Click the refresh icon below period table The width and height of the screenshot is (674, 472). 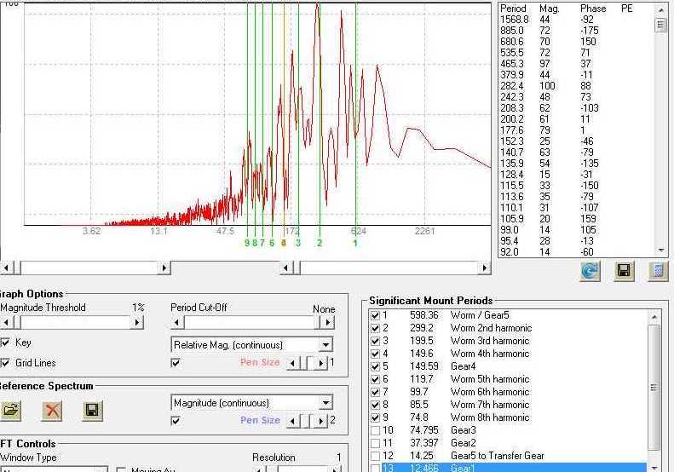click(590, 271)
